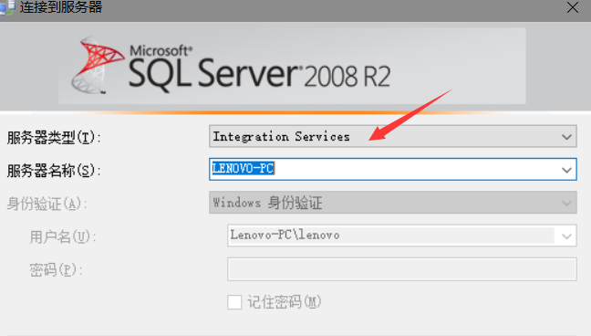This screenshot has width=591, height=336.
Task: Click the 密码 password field
Action: click(x=402, y=269)
